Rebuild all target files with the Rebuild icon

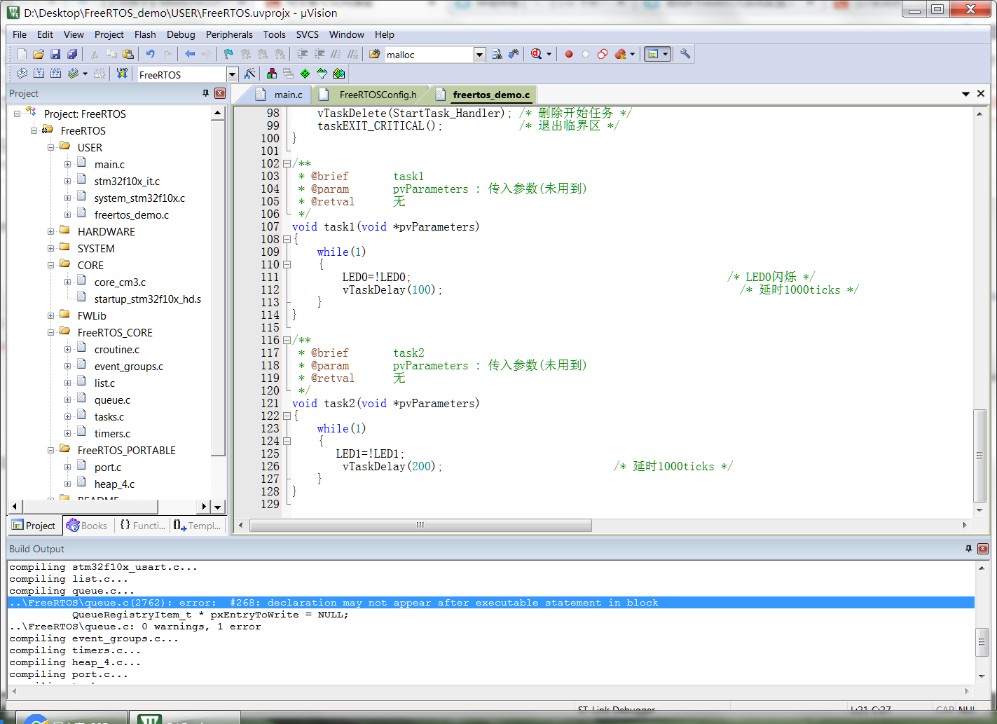pyautogui.click(x=55, y=74)
